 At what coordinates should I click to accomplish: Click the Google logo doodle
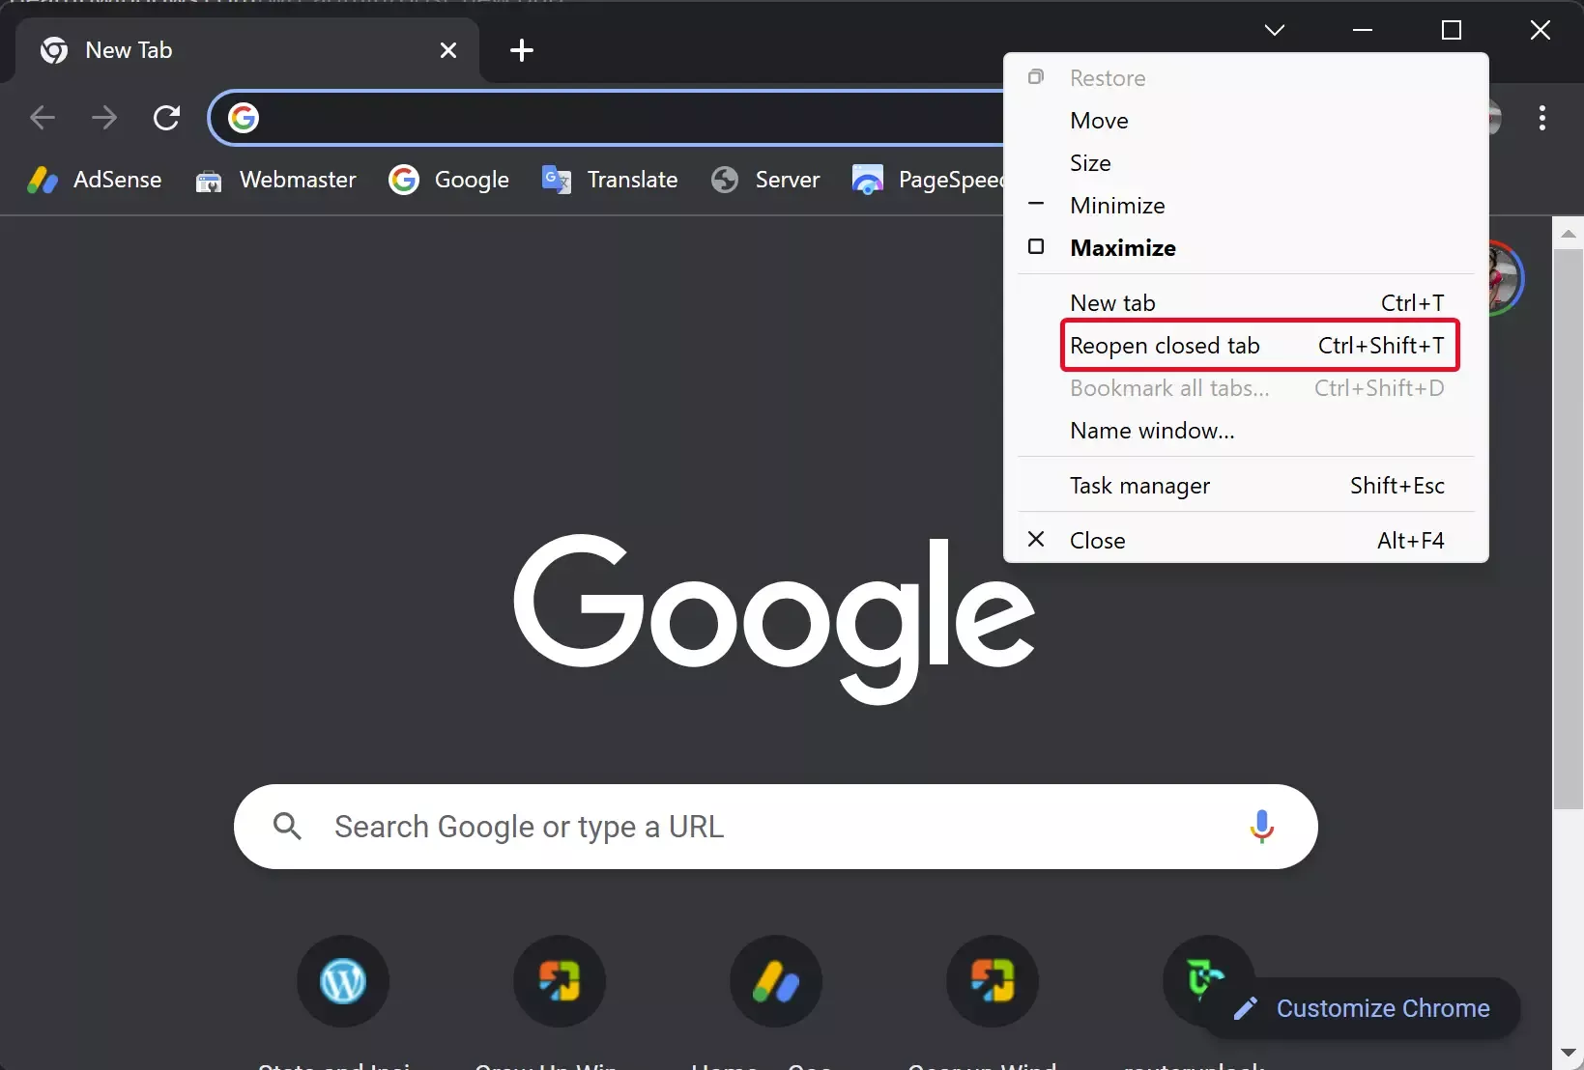[x=774, y=618]
